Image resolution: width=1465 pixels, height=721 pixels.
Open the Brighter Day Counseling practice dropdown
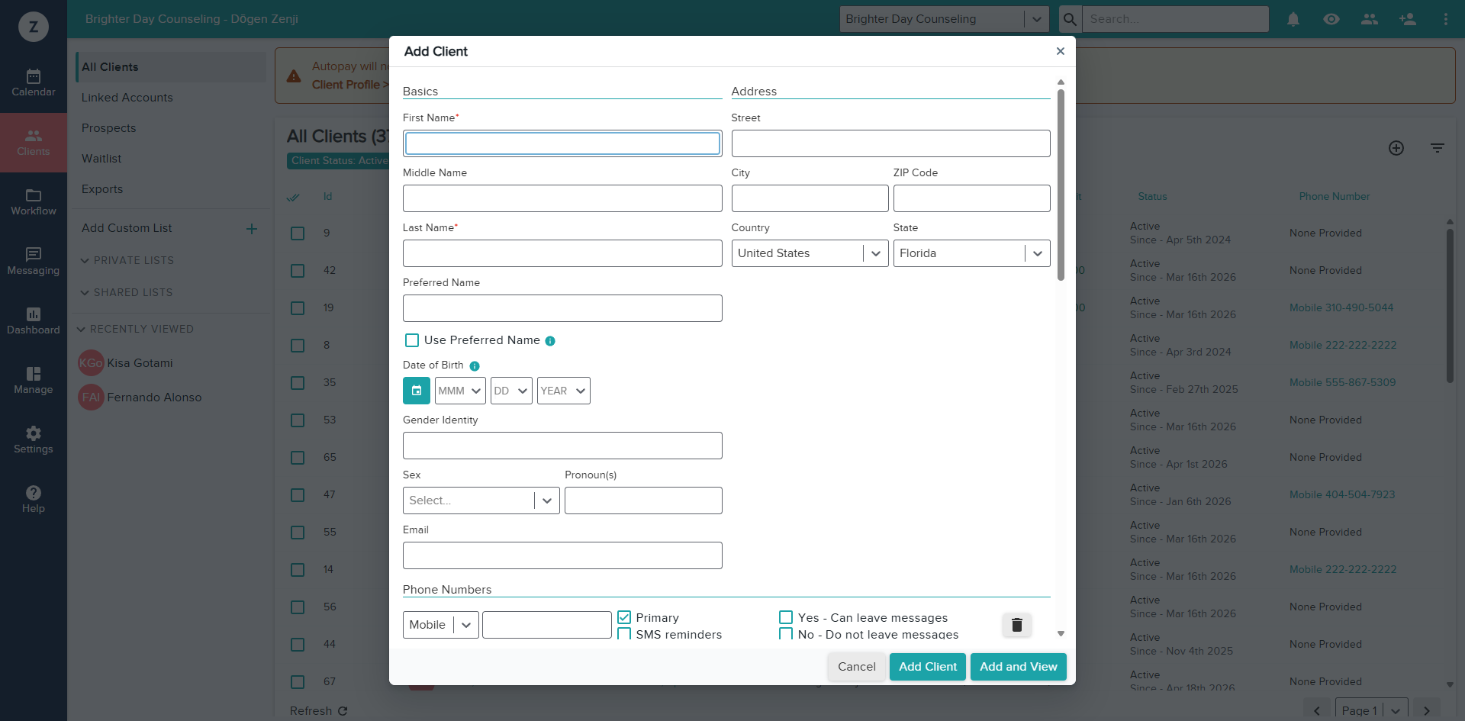[944, 19]
